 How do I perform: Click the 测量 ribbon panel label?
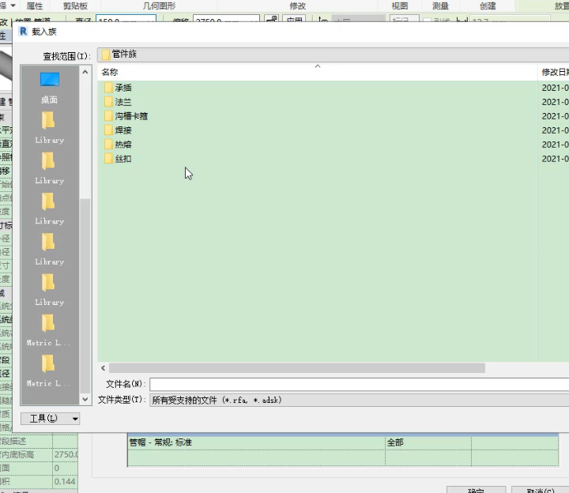point(440,6)
